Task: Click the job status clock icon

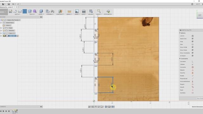Action: 192,4
